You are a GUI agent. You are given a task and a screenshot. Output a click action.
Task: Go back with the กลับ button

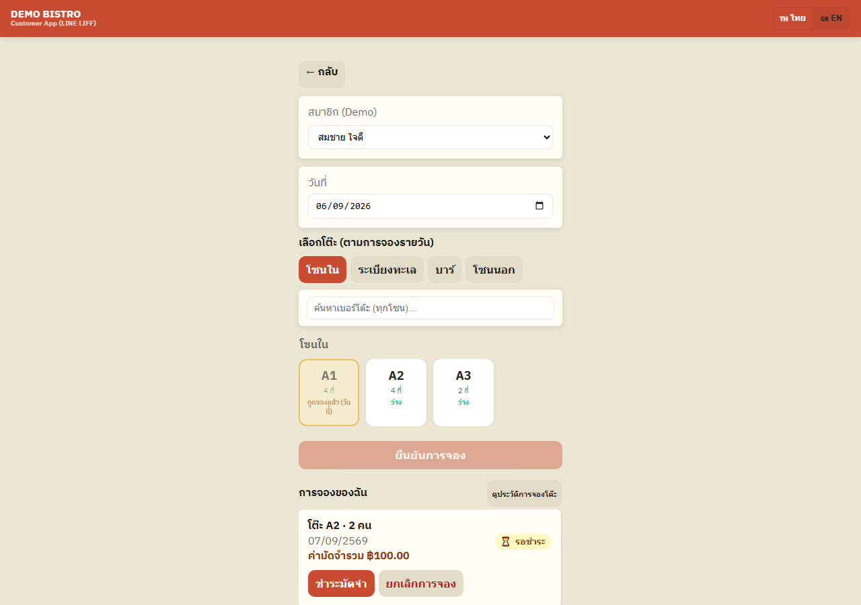322,74
